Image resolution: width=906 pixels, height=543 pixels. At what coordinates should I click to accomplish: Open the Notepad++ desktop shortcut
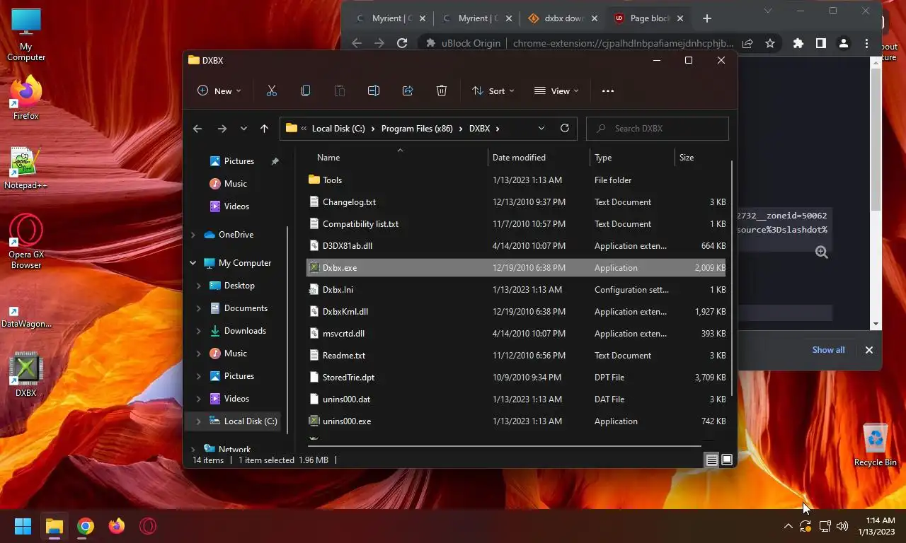pos(26,168)
